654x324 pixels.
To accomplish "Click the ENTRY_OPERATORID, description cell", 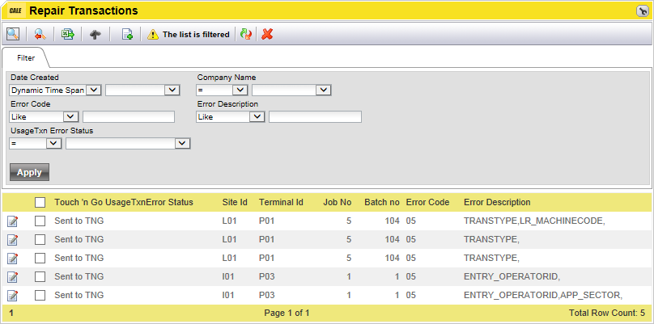I will (x=512, y=276).
